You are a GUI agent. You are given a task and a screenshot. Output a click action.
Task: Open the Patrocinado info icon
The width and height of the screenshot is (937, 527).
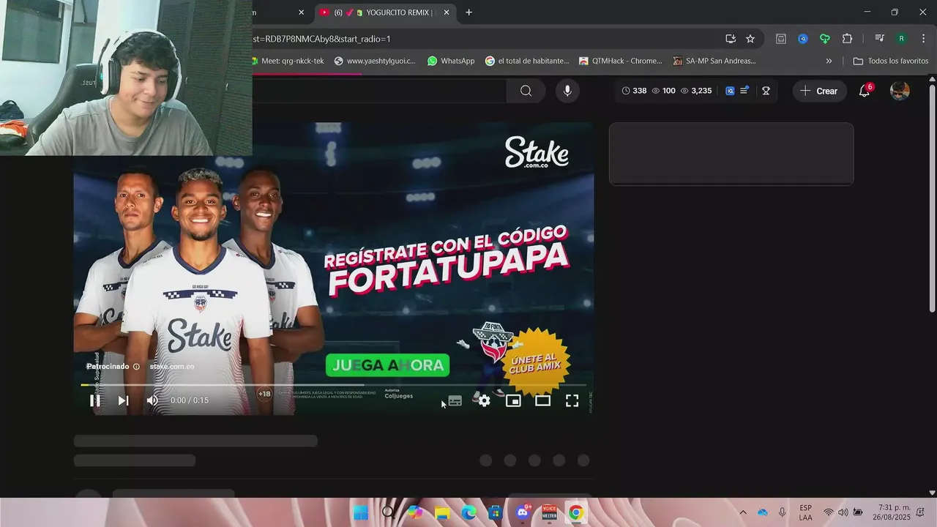pyautogui.click(x=136, y=367)
